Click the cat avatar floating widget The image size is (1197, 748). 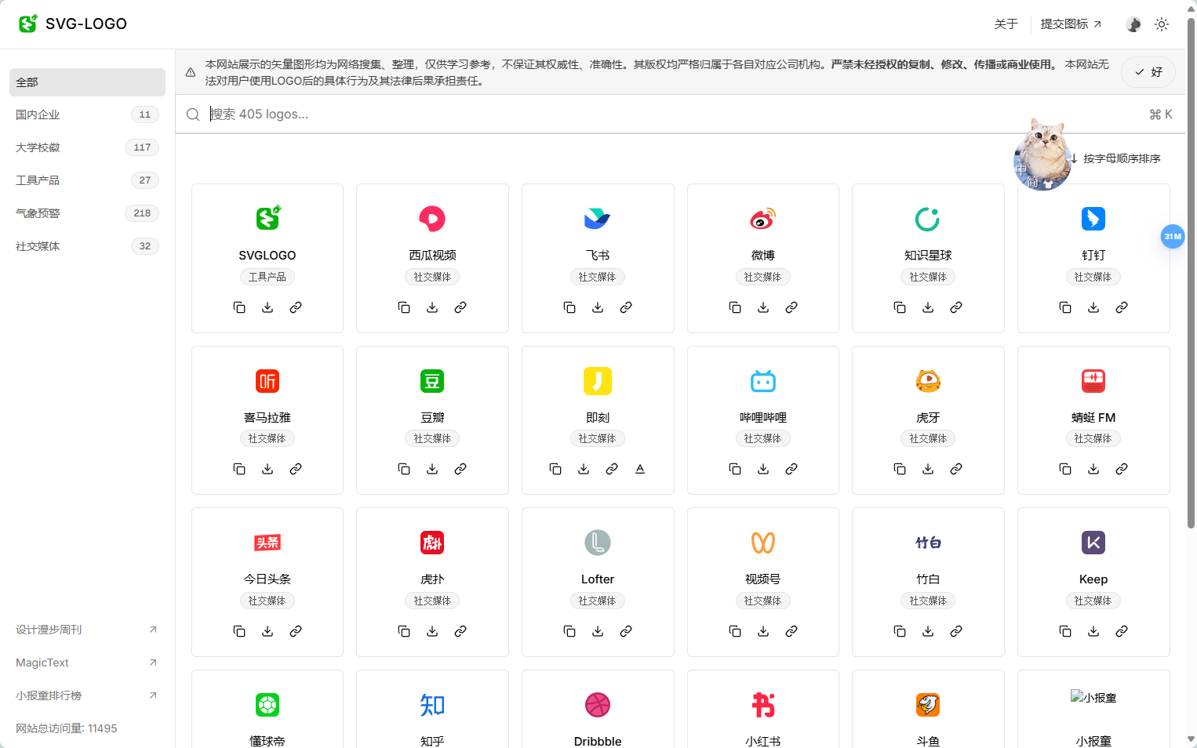tap(1042, 157)
